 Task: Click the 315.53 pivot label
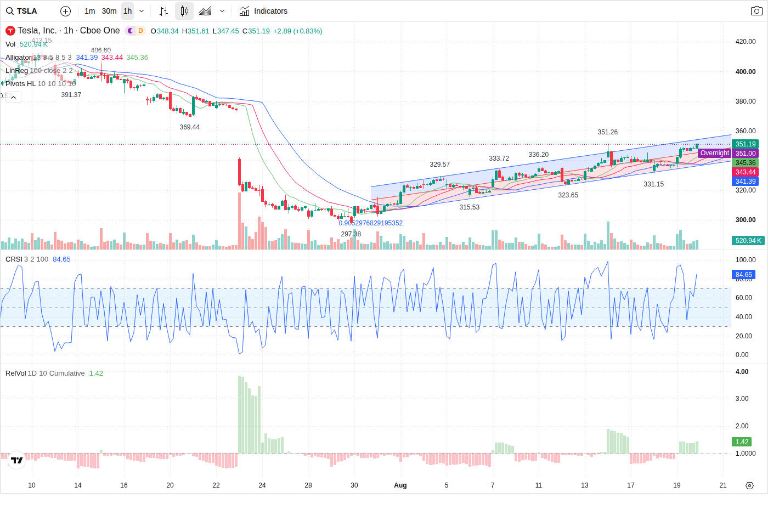pos(469,207)
